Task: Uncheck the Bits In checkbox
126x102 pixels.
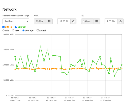Action: 4,27
